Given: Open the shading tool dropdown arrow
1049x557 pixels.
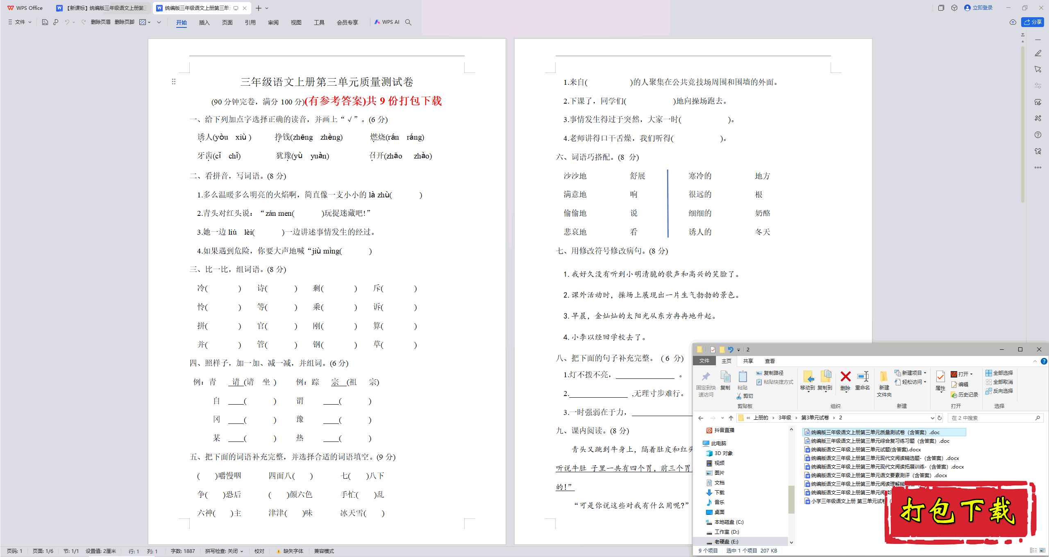Looking at the screenshot, I should [x=149, y=22].
